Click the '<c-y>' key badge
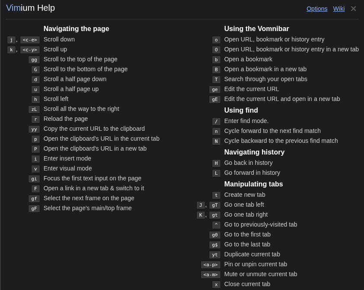This screenshot has width=364, height=290. click(30, 50)
